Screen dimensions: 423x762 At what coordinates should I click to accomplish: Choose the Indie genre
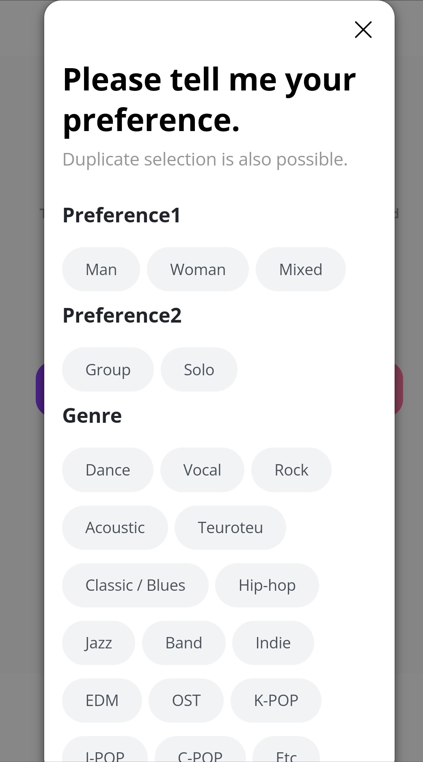273,643
